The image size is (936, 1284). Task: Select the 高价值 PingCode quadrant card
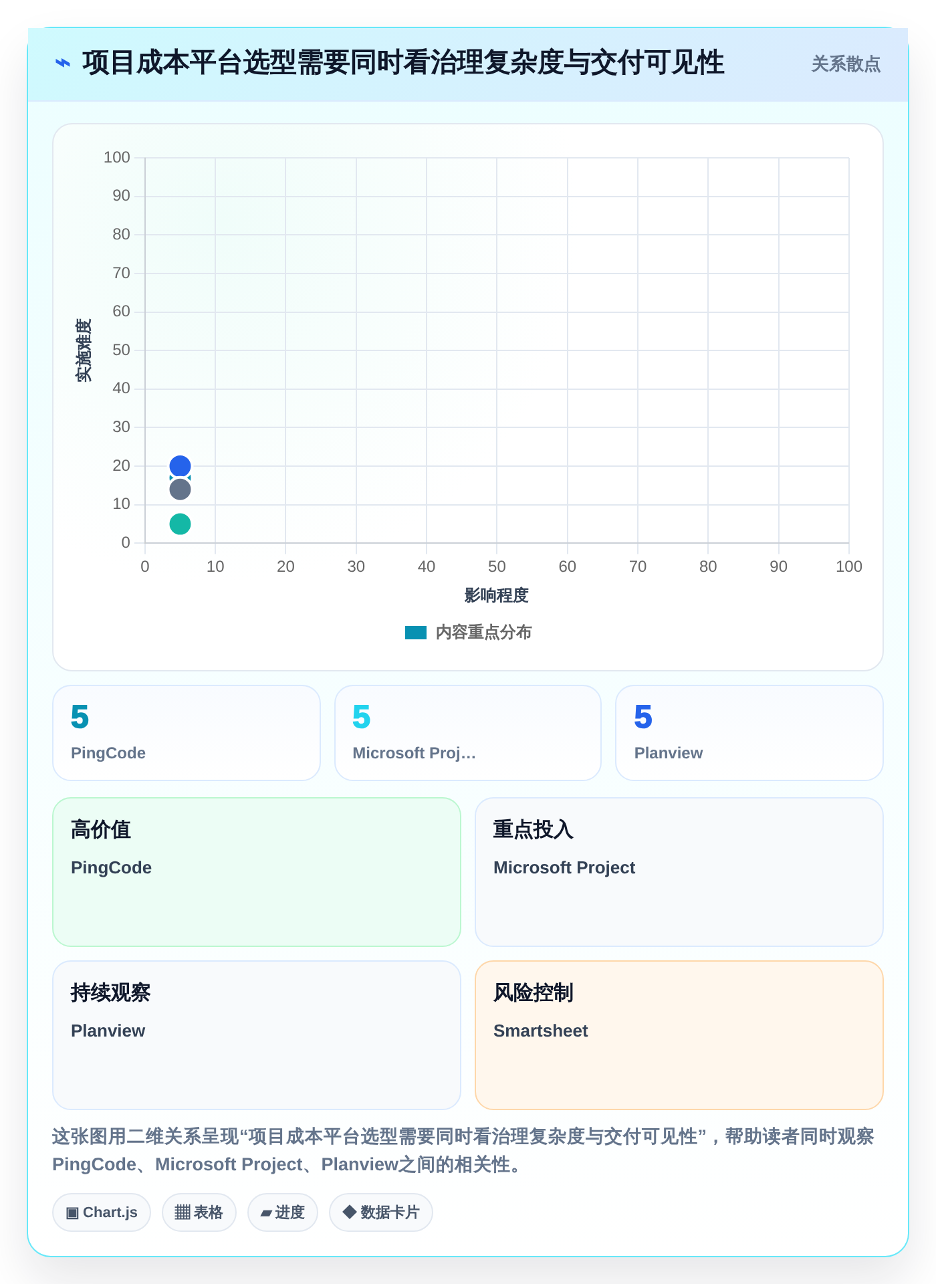coord(257,872)
